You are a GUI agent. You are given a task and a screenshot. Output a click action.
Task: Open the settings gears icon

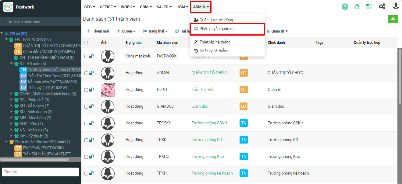382,6
